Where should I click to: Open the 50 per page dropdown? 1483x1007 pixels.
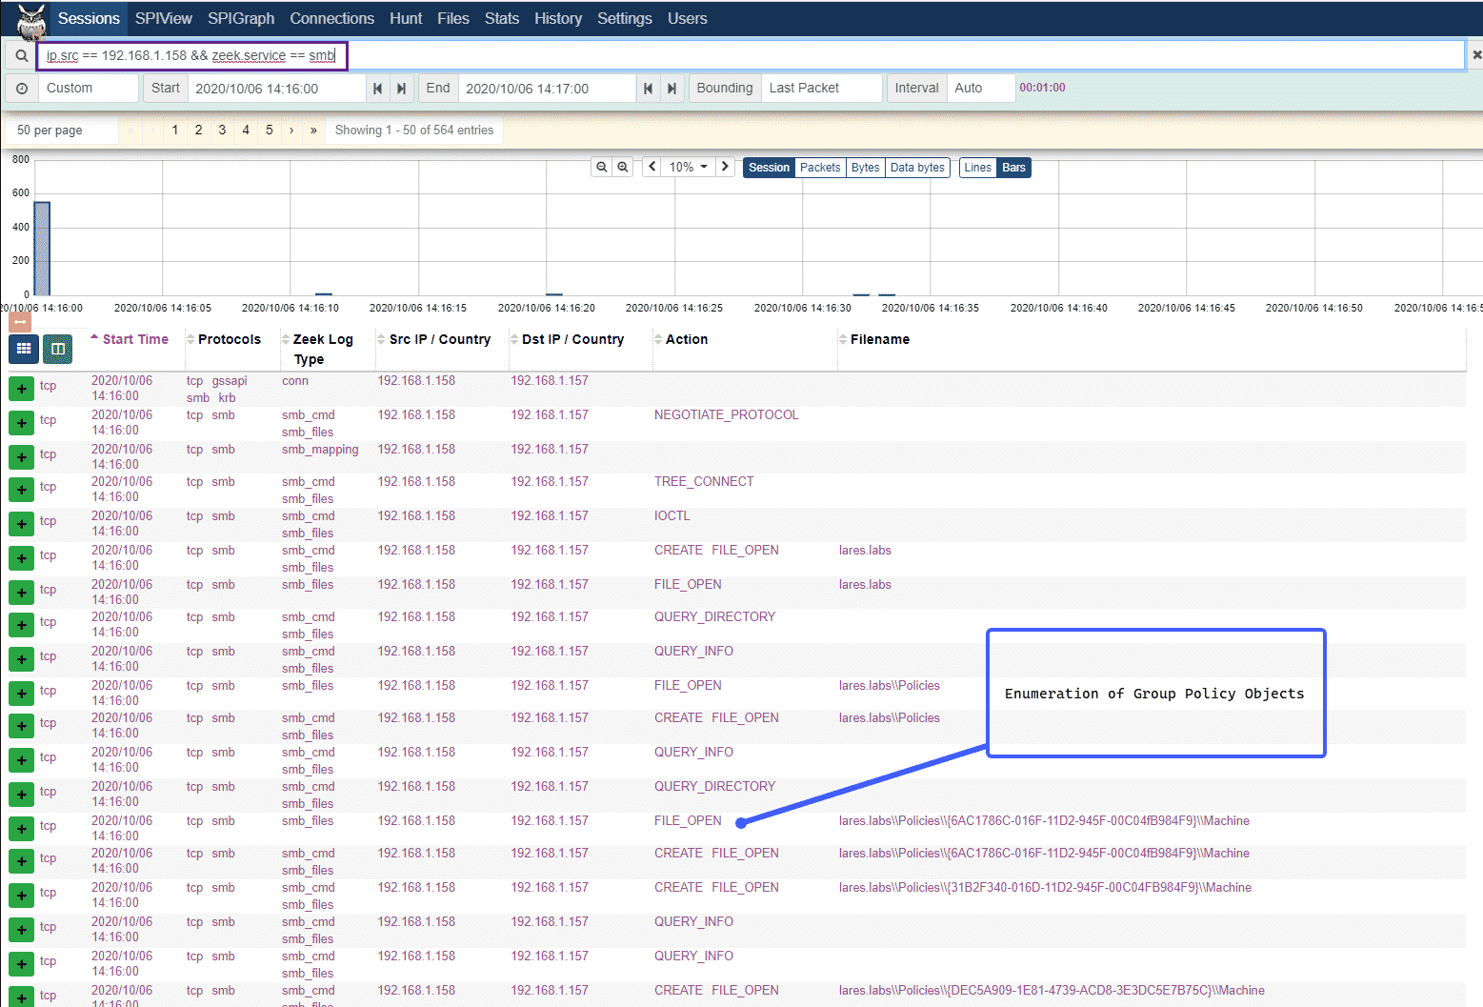62,131
